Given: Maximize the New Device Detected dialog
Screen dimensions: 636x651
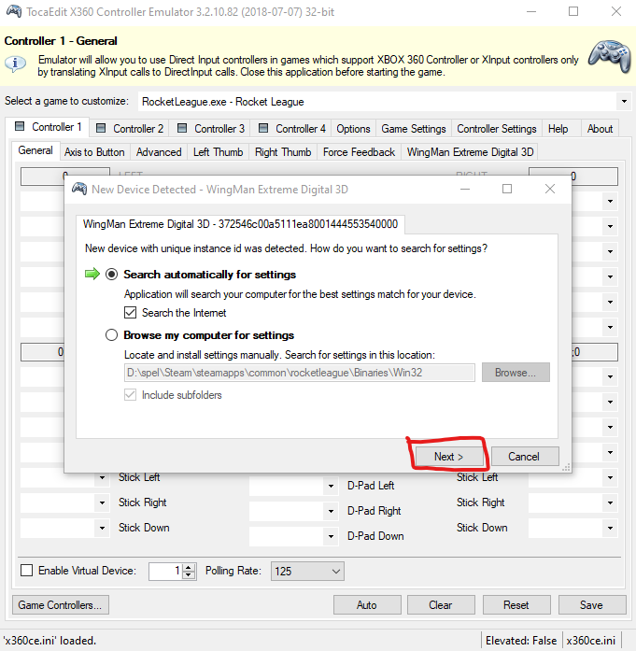Looking at the screenshot, I should click(x=507, y=189).
